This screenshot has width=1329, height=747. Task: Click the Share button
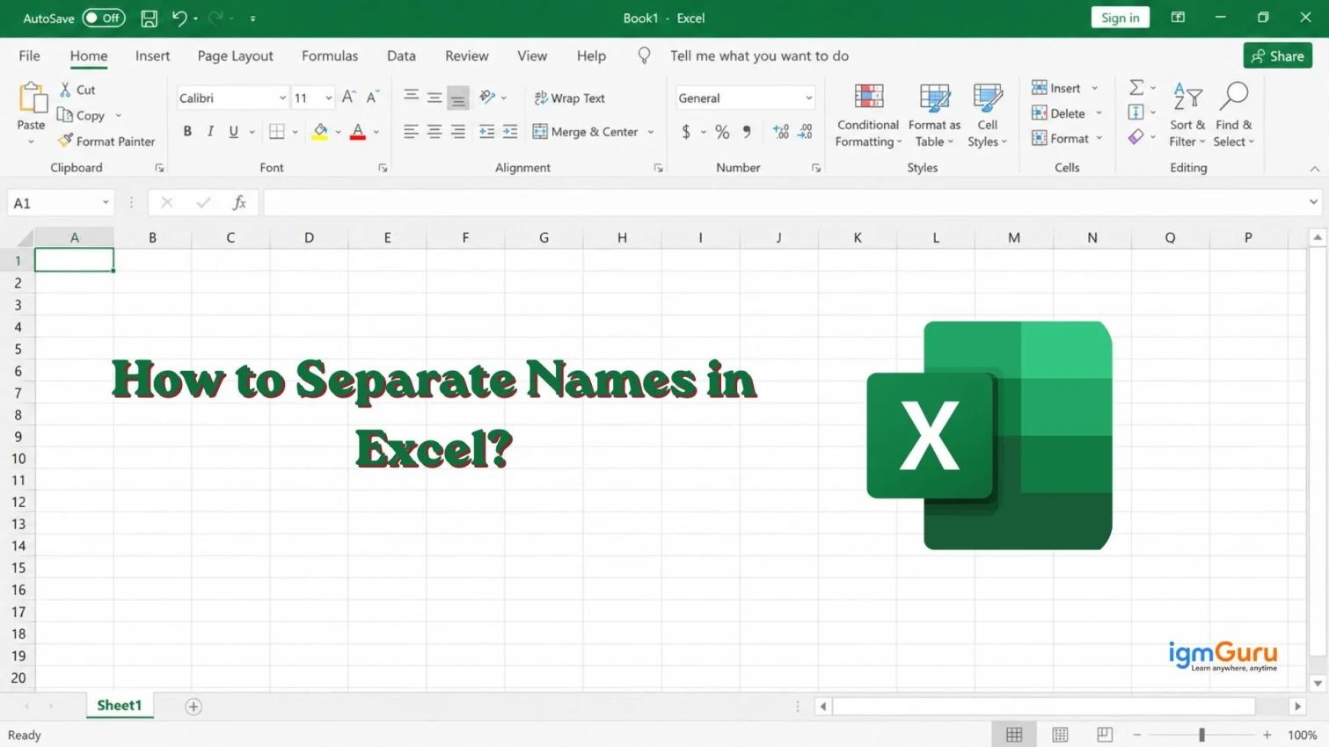tap(1277, 56)
